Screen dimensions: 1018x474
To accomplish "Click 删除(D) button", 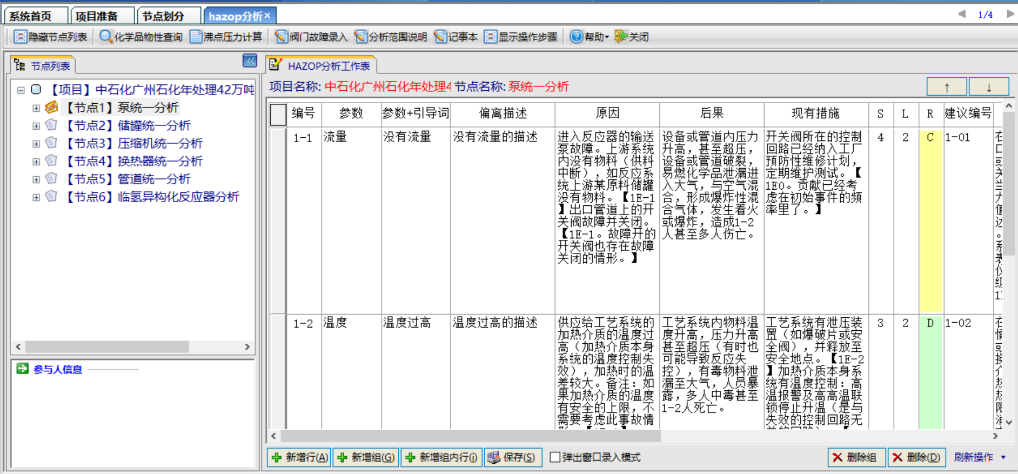I will (917, 457).
